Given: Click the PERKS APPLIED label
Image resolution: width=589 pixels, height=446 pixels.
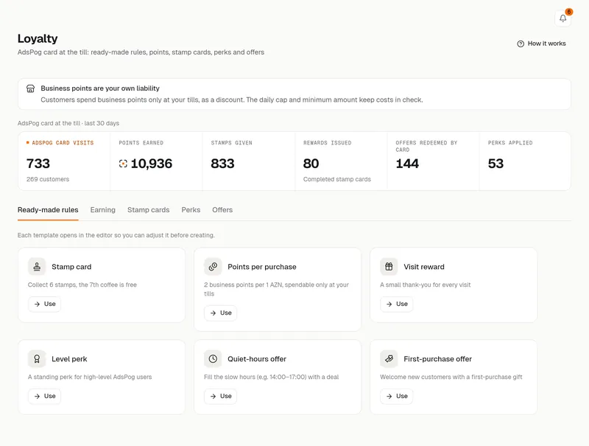Looking at the screenshot, I should 510,143.
